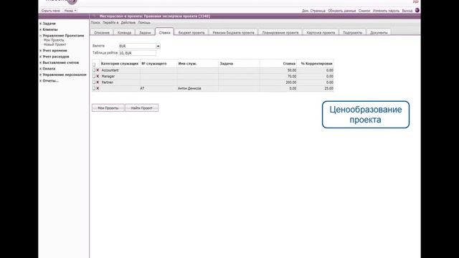The image size is (459, 258).
Task: Expand the Выставление счетов section
Action: coord(41,62)
